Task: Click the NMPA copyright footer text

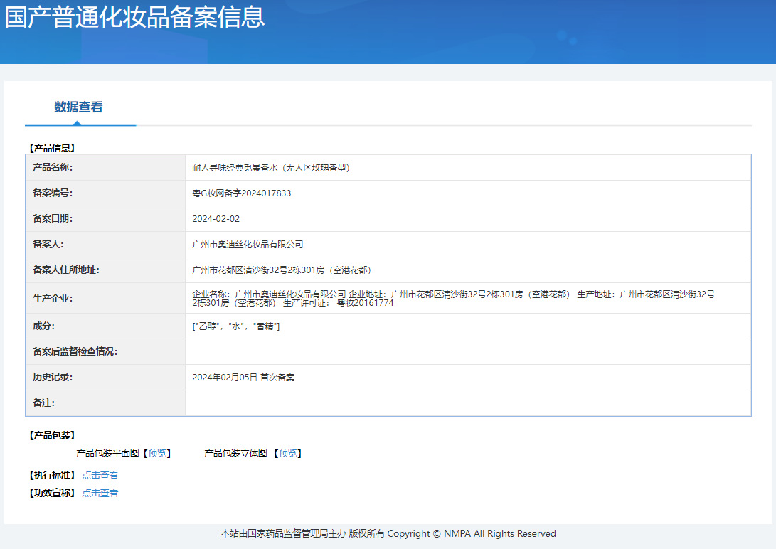Action: (388, 533)
